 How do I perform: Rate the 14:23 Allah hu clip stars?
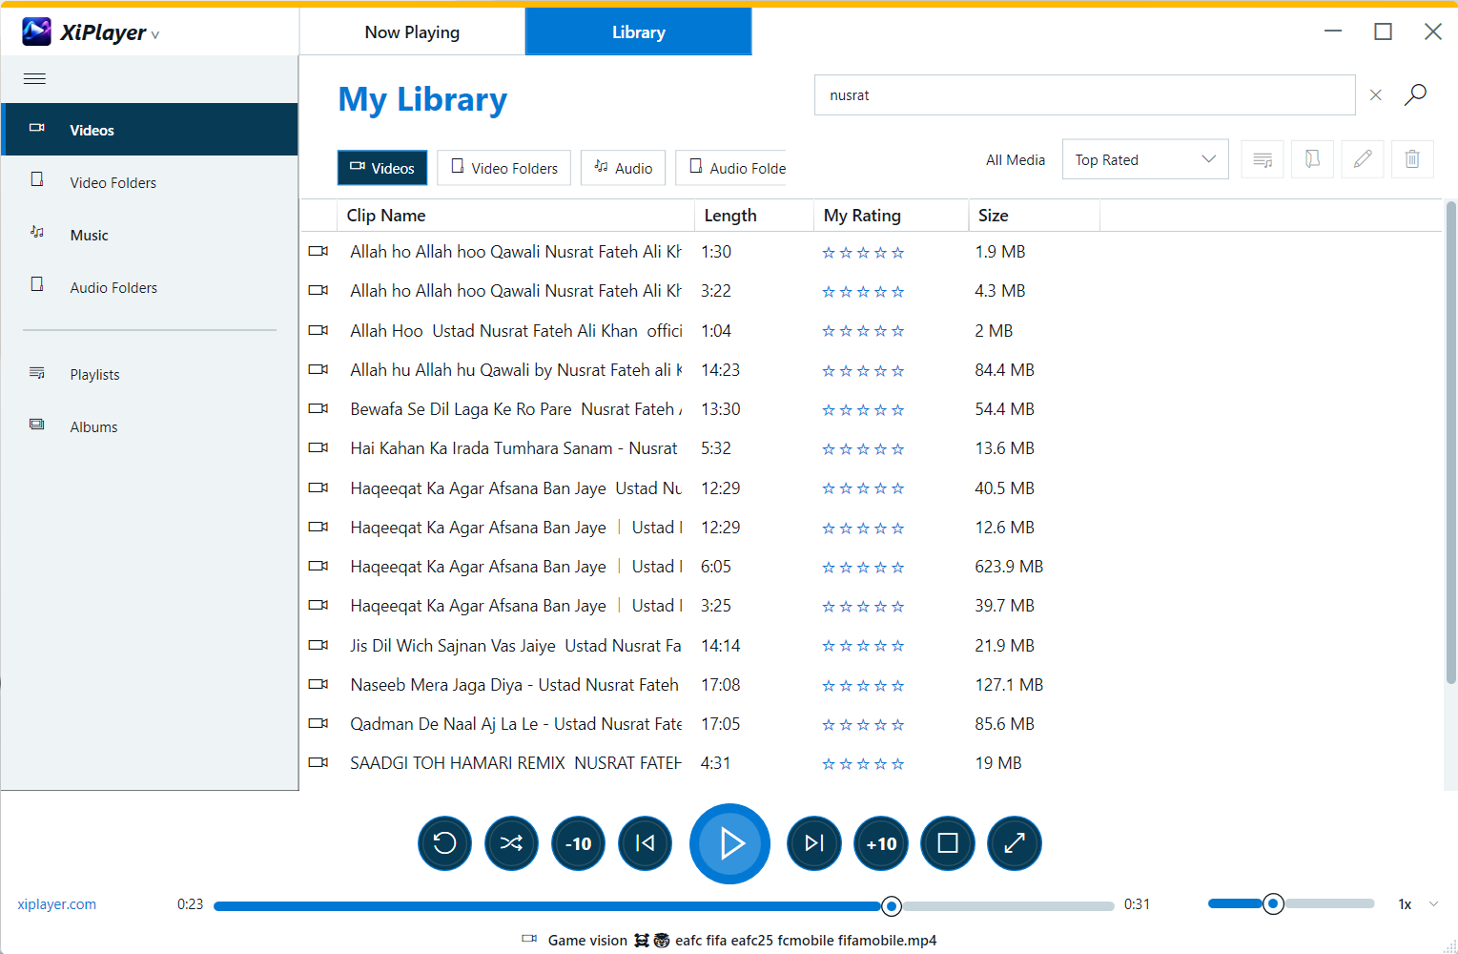[863, 371]
